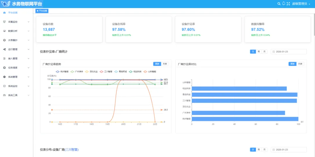
Task: Click the 2026-01-23 date field for 仪表分布
Action: (x=289, y=150)
